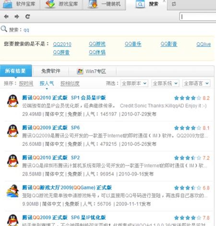Click the magnifier icon beside 搜索: qq
Screen dimensions: 216x226
click(x=4, y=29)
